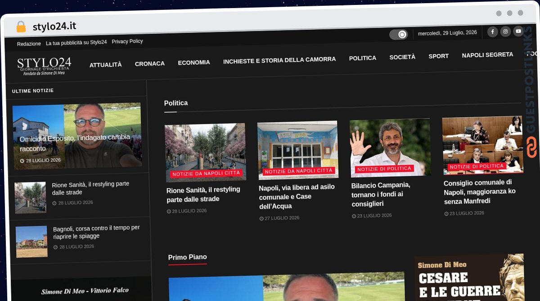Click the Bagnoli beach thumbnail image

click(x=31, y=242)
